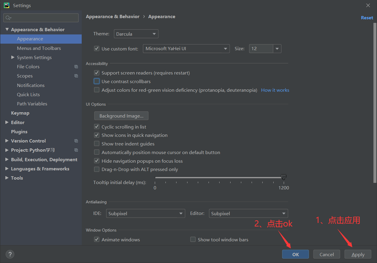This screenshot has width=377, height=263.
Task: Open the IDE antialiasing dropdown
Action: 146,213
